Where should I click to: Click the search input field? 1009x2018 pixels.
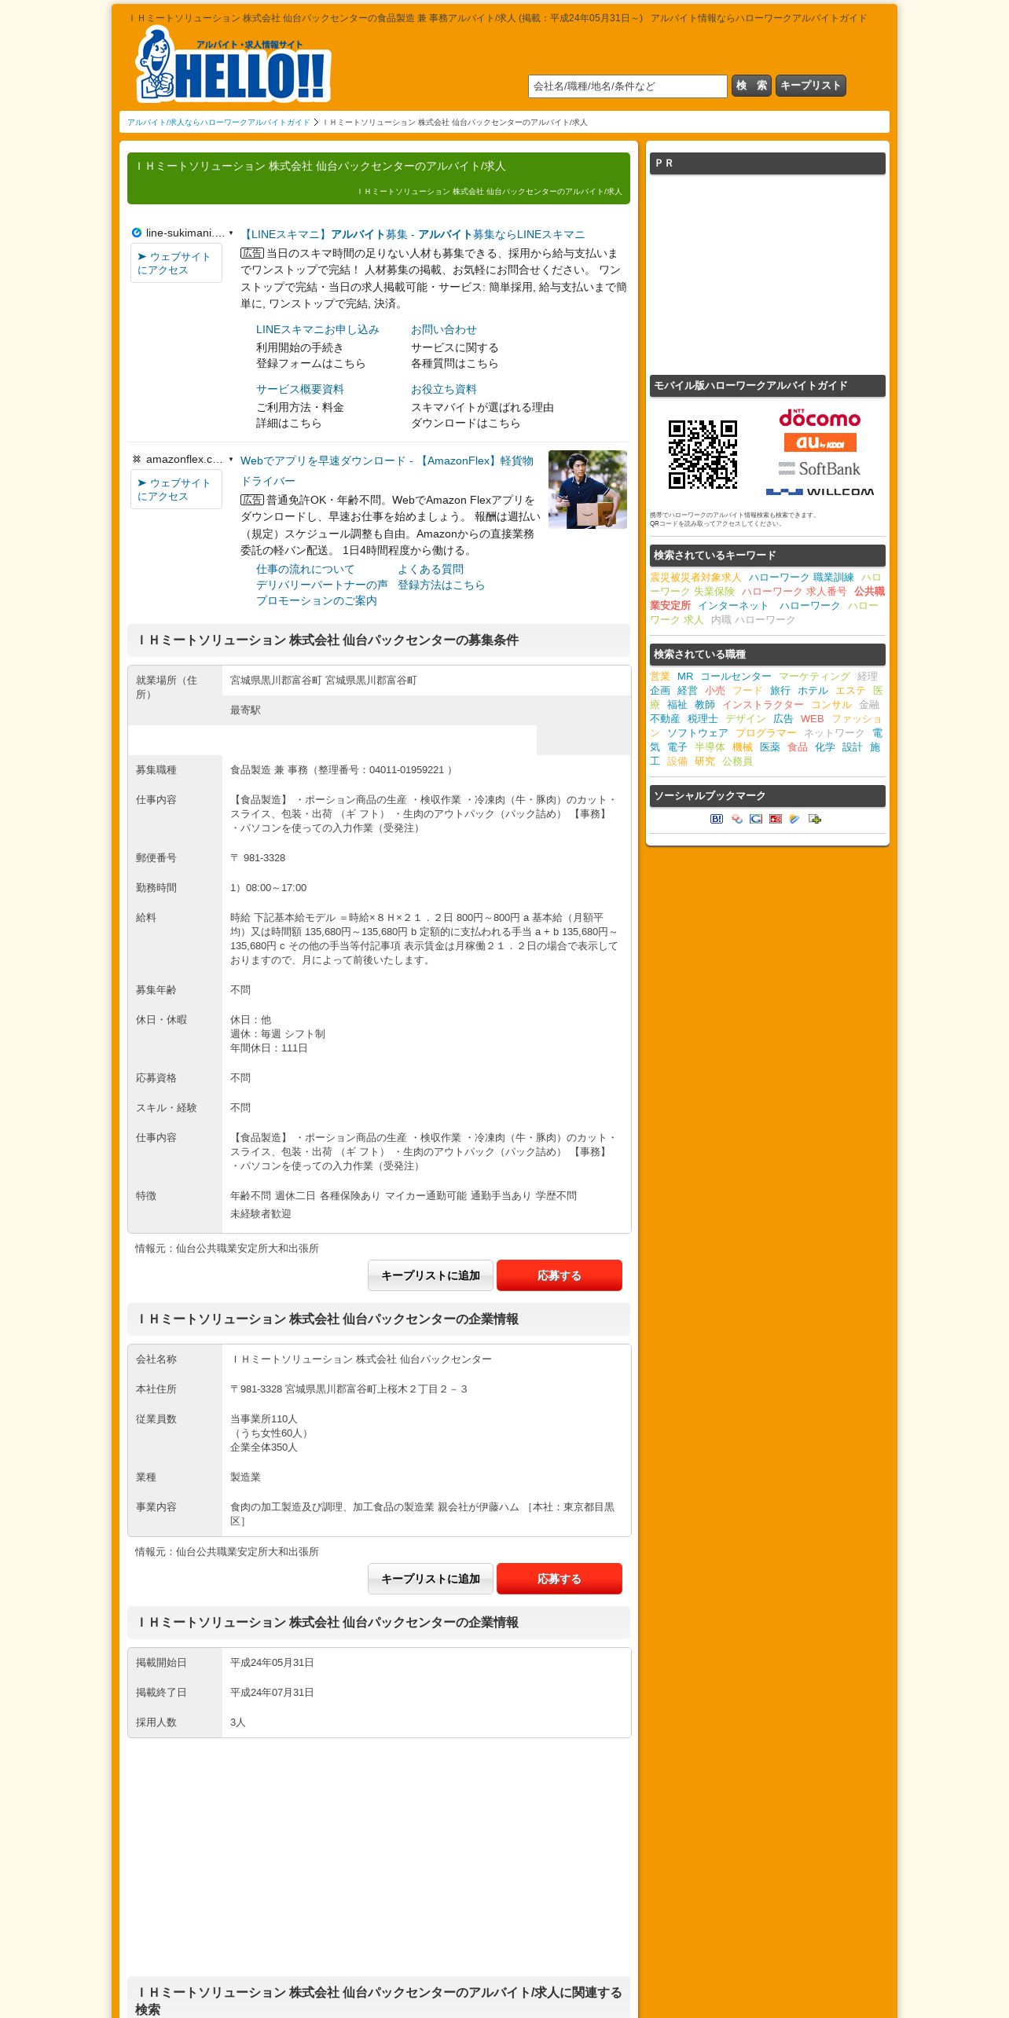(x=628, y=86)
